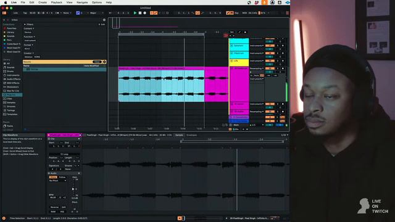Click the Link button in the control bar
This screenshot has width=395, height=222.
[x=15, y=13]
